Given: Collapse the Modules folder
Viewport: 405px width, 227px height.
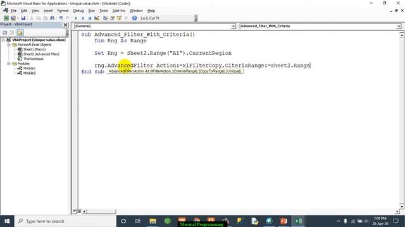Looking at the screenshot, I should (8, 63).
